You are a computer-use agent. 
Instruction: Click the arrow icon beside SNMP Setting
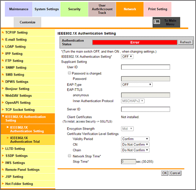(x=3, y=67)
